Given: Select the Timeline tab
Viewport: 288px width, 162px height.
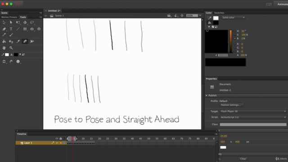Looking at the screenshot, I should click(22, 134).
